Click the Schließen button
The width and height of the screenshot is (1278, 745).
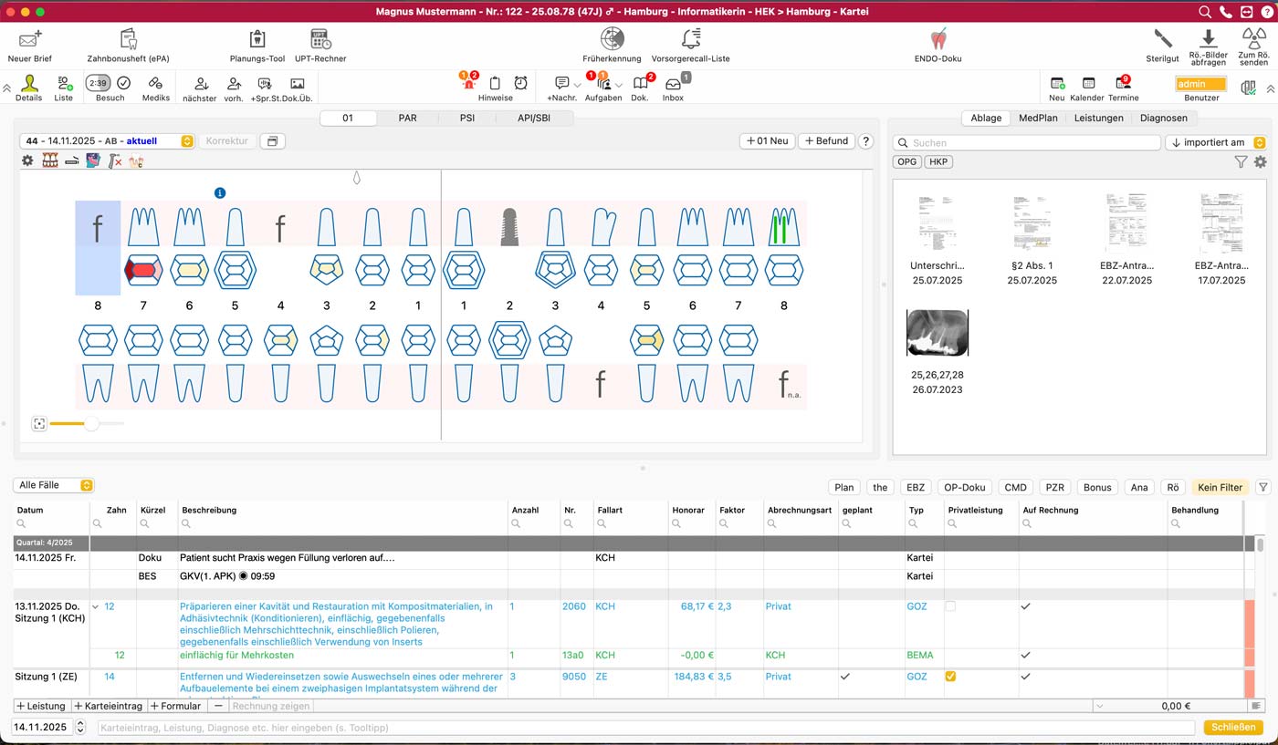[1233, 727]
